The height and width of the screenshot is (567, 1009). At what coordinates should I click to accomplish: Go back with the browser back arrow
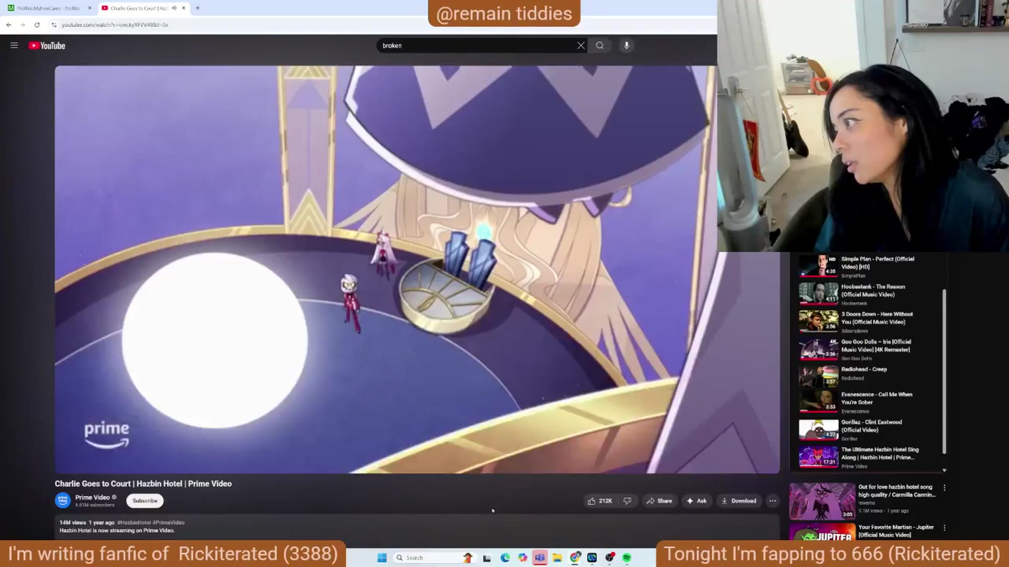click(9, 25)
